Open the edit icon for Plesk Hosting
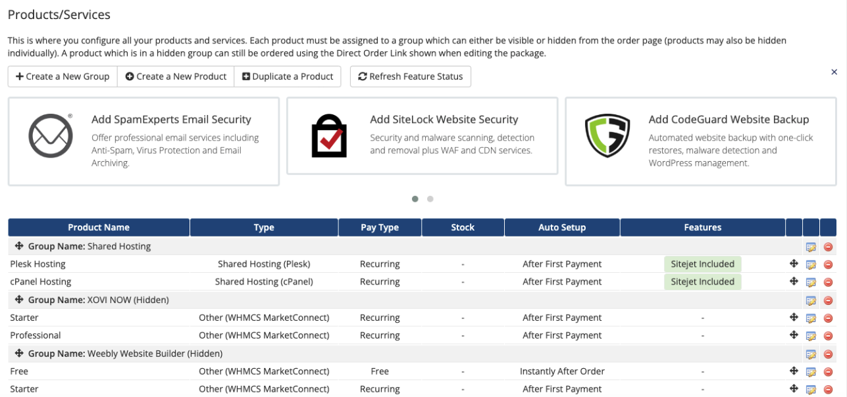 pos(811,264)
